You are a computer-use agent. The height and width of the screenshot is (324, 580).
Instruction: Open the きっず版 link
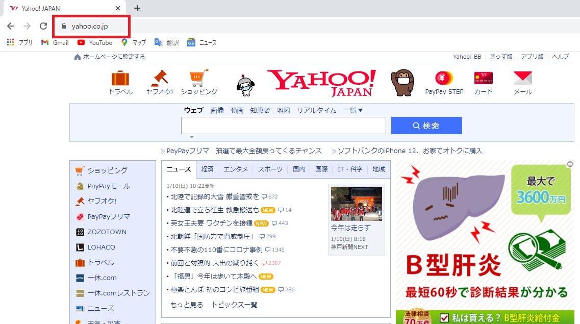(x=501, y=57)
